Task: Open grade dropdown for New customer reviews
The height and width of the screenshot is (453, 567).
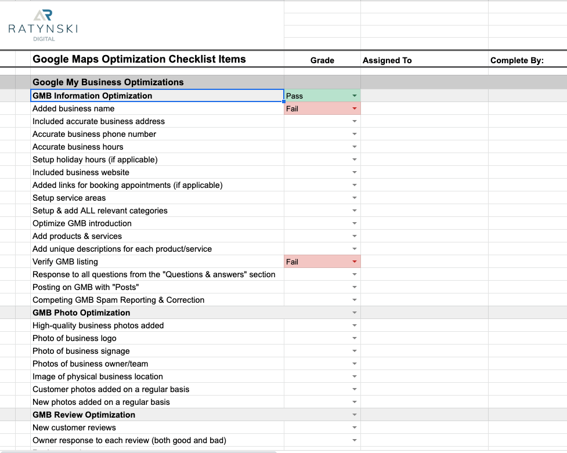Action: [x=354, y=427]
